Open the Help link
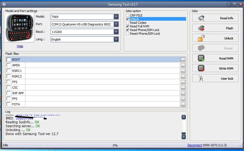 pyautogui.click(x=20, y=46)
